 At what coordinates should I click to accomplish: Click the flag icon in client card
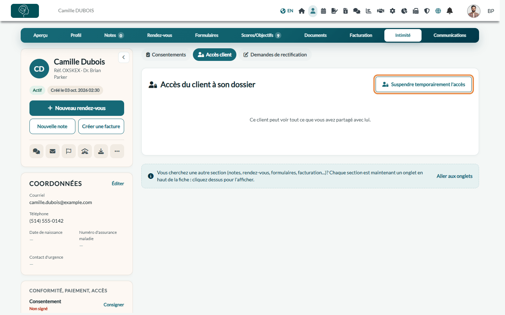pyautogui.click(x=69, y=151)
